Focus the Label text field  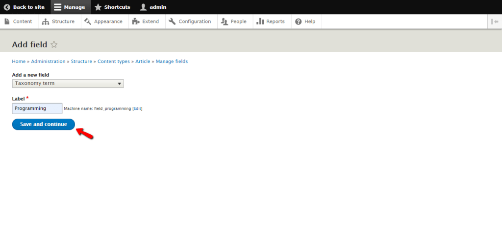(x=37, y=108)
